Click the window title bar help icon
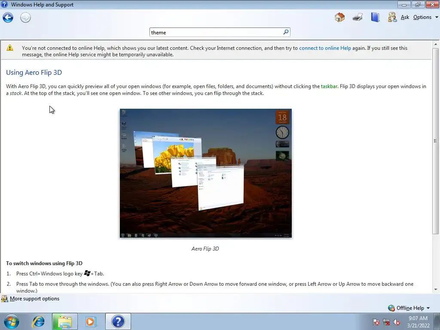The width and height of the screenshot is (440, 330). coord(4,4)
